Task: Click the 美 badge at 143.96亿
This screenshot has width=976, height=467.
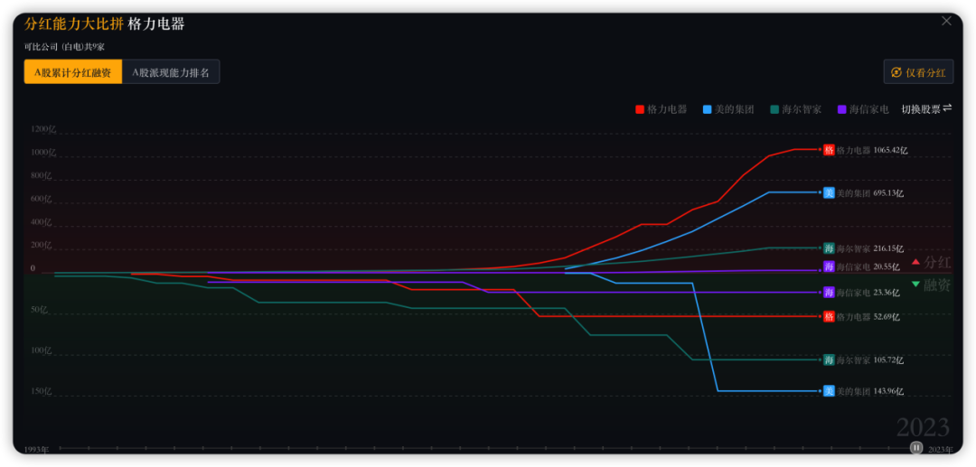Action: (829, 391)
